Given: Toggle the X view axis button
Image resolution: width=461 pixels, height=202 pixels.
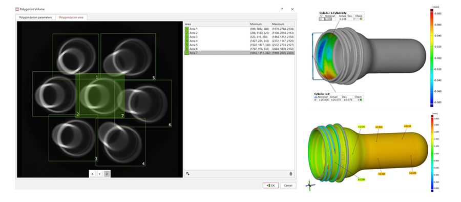Looking at the screenshot, I should coord(93,174).
